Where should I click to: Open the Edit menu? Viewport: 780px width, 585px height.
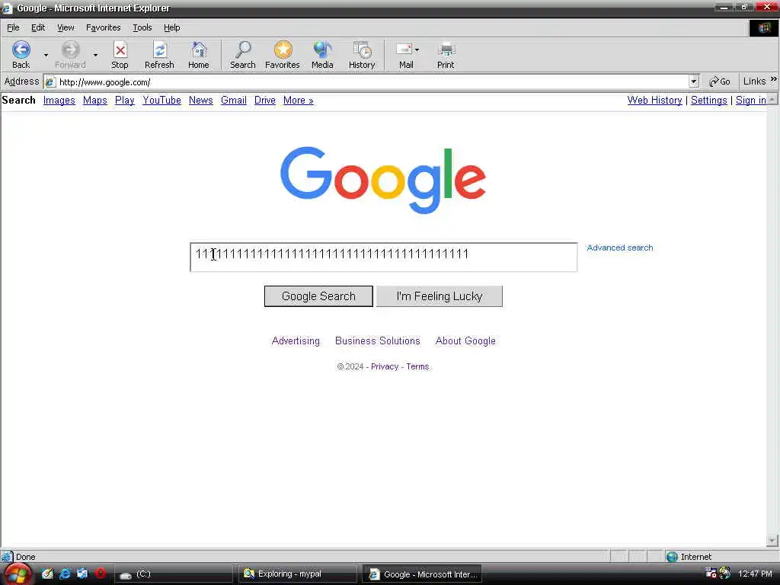pos(38,28)
